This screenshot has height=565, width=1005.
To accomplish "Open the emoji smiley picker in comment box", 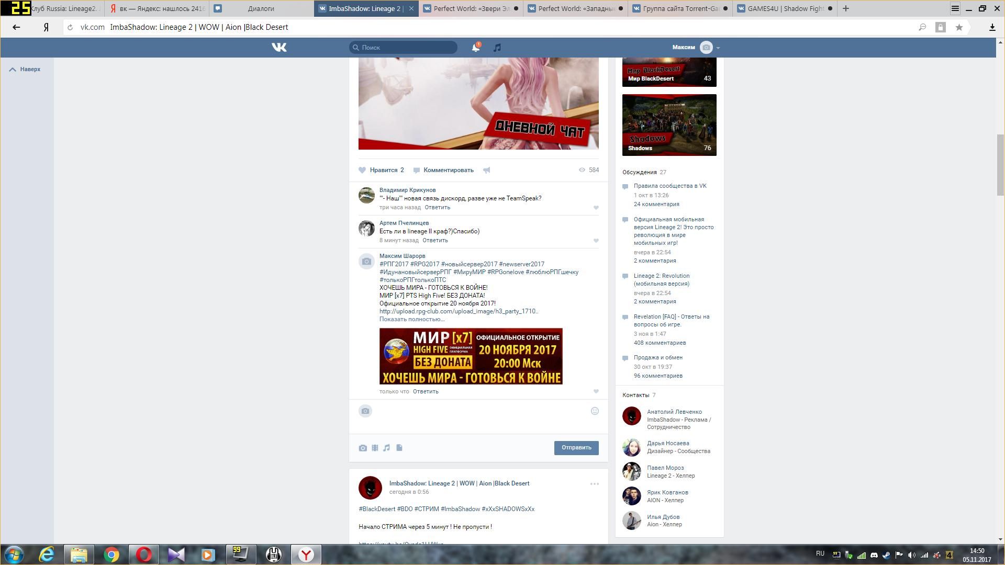I will (595, 411).
